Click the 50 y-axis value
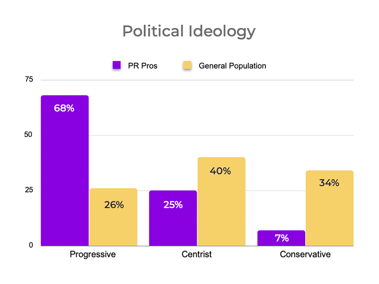 [x=29, y=135]
